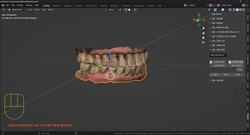Open the Render menu
250x135 pixels.
20,5
